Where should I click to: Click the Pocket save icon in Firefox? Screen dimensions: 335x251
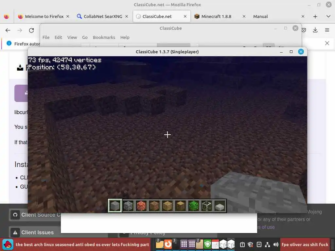pyautogui.click(x=304, y=30)
